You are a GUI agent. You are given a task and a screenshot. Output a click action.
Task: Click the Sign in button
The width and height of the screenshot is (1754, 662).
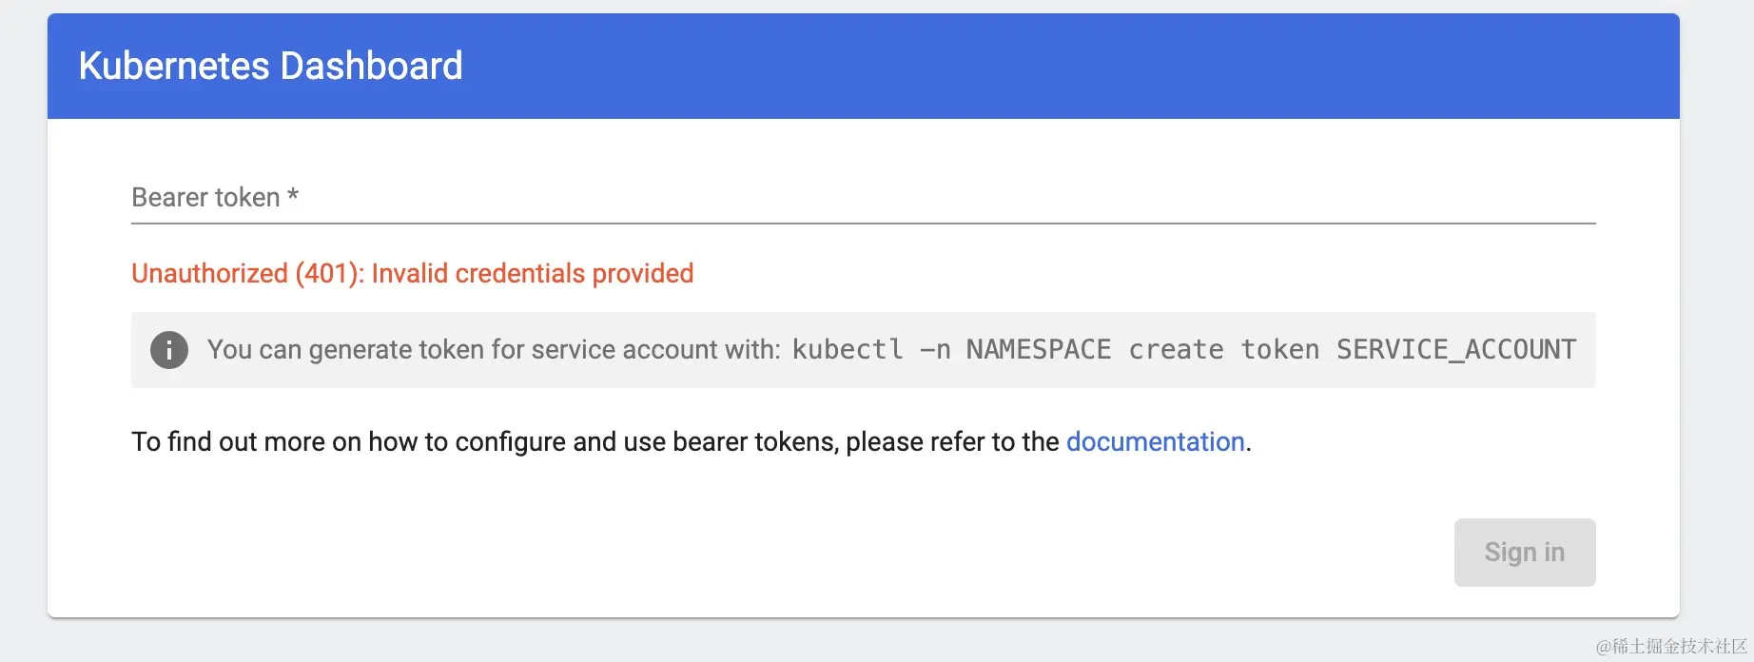pos(1525,553)
